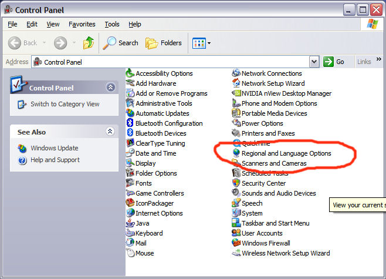The width and height of the screenshot is (386, 279).
Task: Expand the Back history dropdown arrow
Action: pyautogui.click(x=45, y=43)
